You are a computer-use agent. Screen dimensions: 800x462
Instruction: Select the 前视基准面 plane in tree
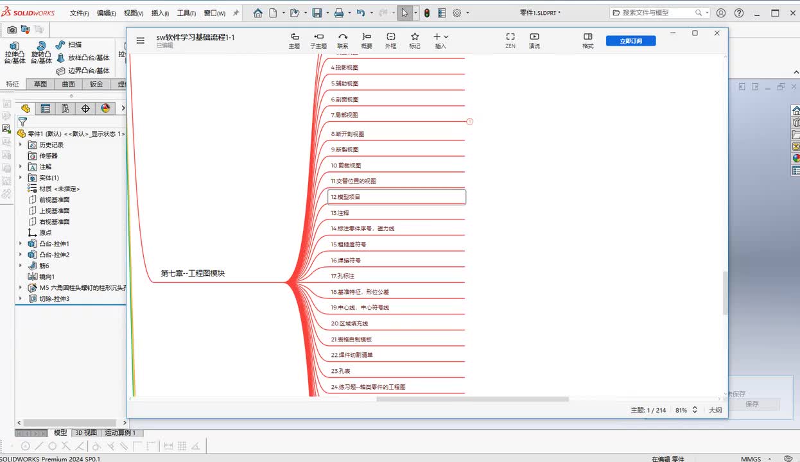[54, 200]
